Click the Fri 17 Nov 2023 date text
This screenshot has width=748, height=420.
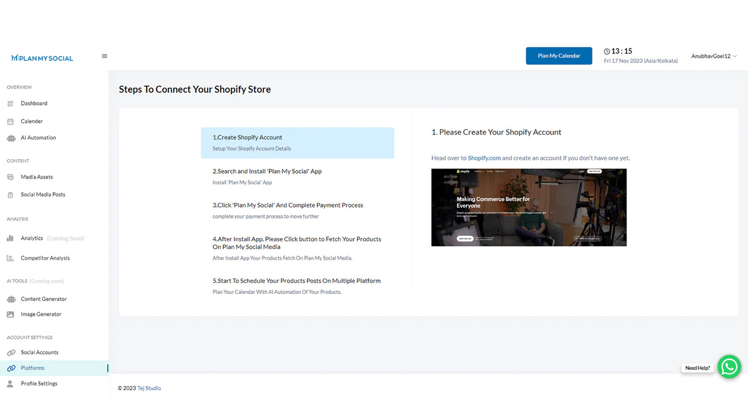point(640,61)
